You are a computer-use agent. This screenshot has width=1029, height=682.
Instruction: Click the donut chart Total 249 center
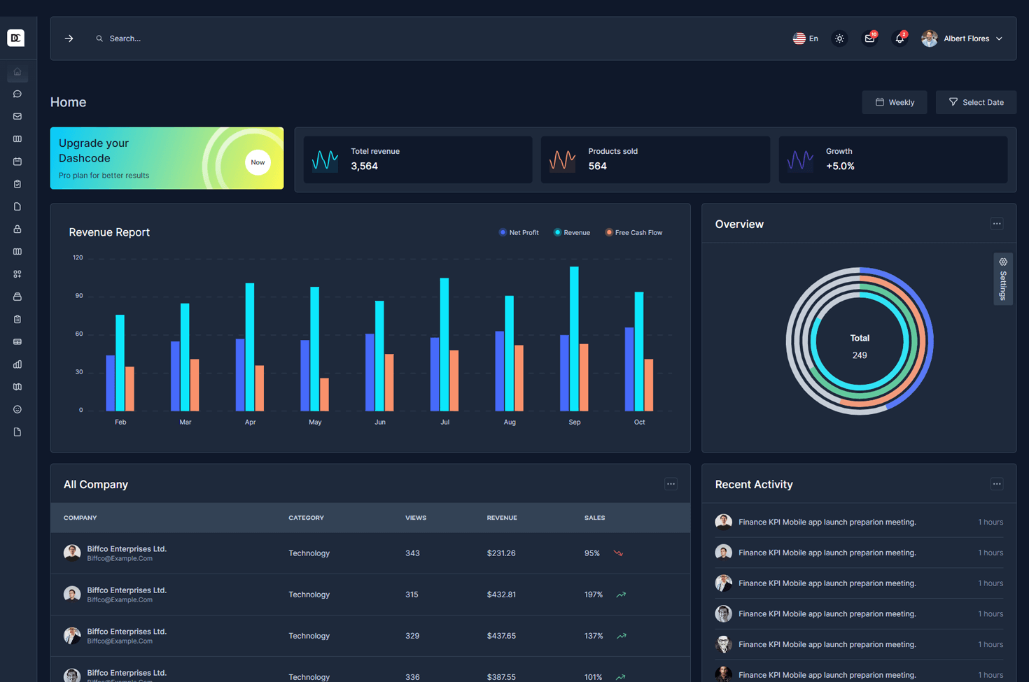click(860, 346)
